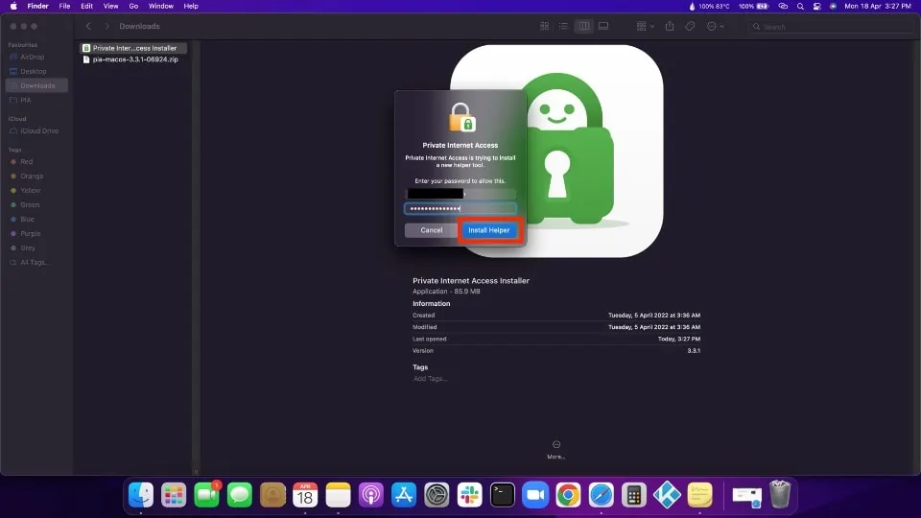Open the Help menu

click(x=191, y=6)
